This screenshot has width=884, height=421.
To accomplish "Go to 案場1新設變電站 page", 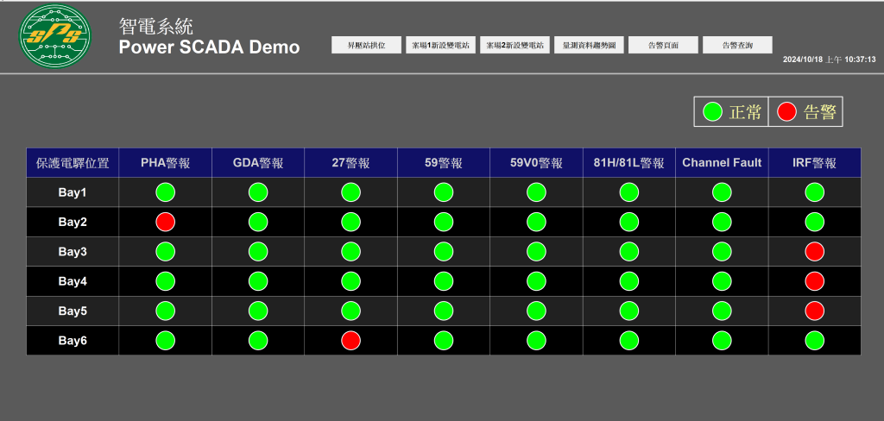I will (x=441, y=45).
